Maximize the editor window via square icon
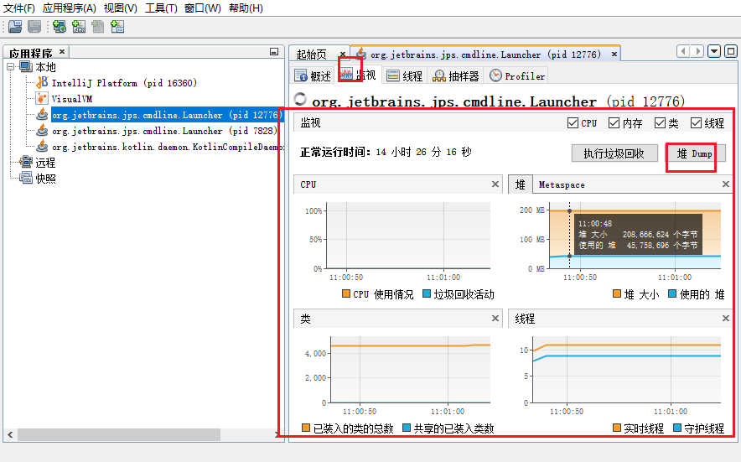The height and width of the screenshot is (462, 741). (x=731, y=50)
